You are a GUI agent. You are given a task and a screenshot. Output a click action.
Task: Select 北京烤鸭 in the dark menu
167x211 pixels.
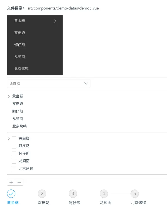(35, 69)
